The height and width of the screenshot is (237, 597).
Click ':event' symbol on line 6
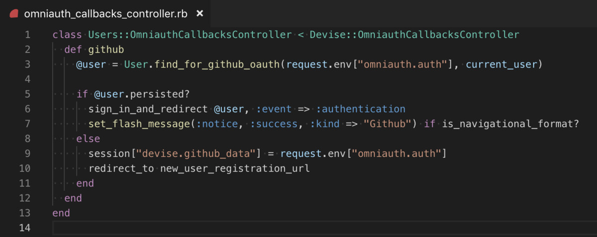point(275,109)
